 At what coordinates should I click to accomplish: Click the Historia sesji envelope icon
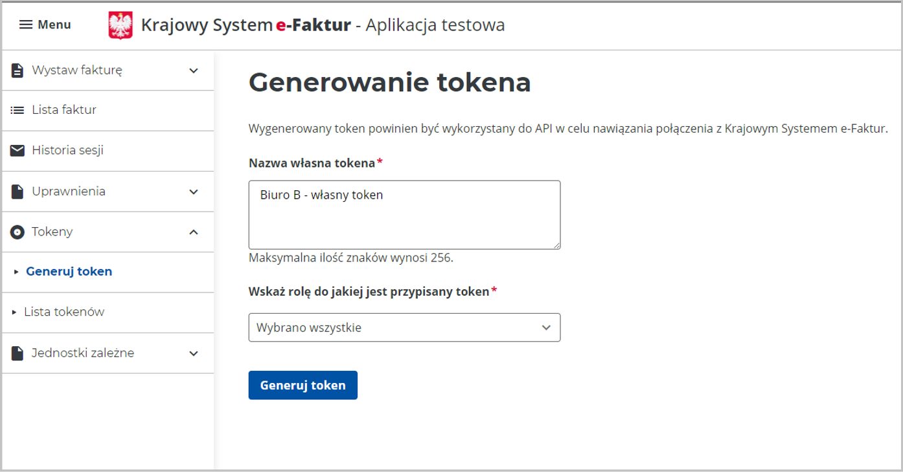(17, 151)
